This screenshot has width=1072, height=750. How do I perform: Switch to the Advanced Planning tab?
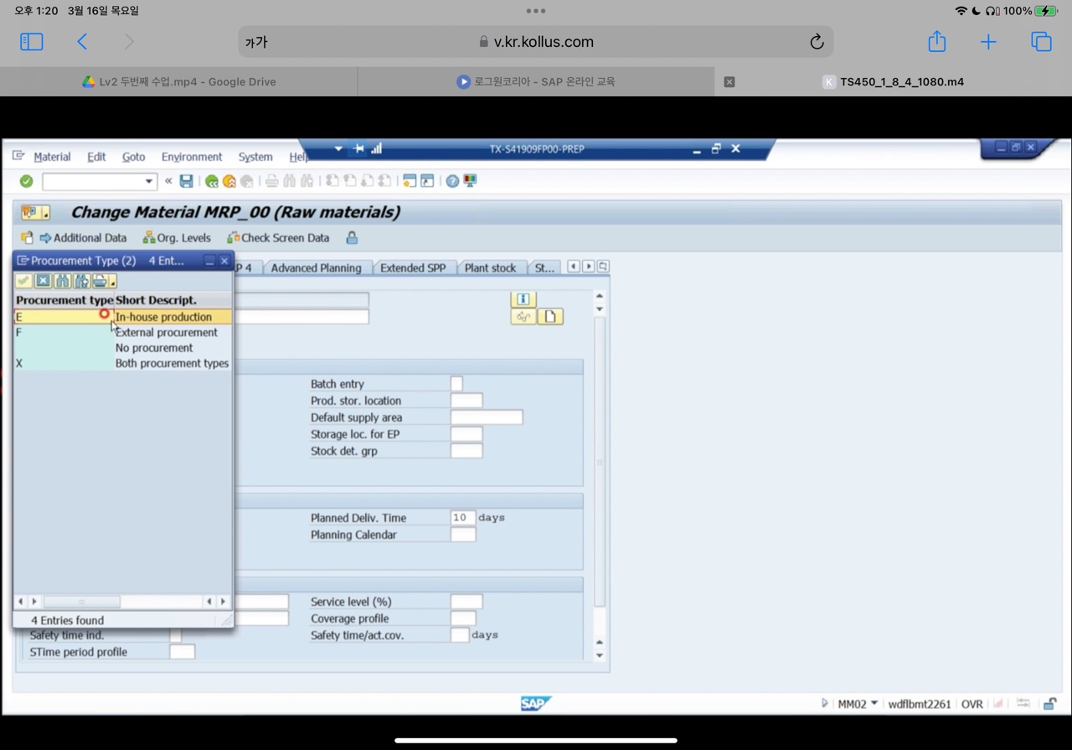pyautogui.click(x=316, y=268)
